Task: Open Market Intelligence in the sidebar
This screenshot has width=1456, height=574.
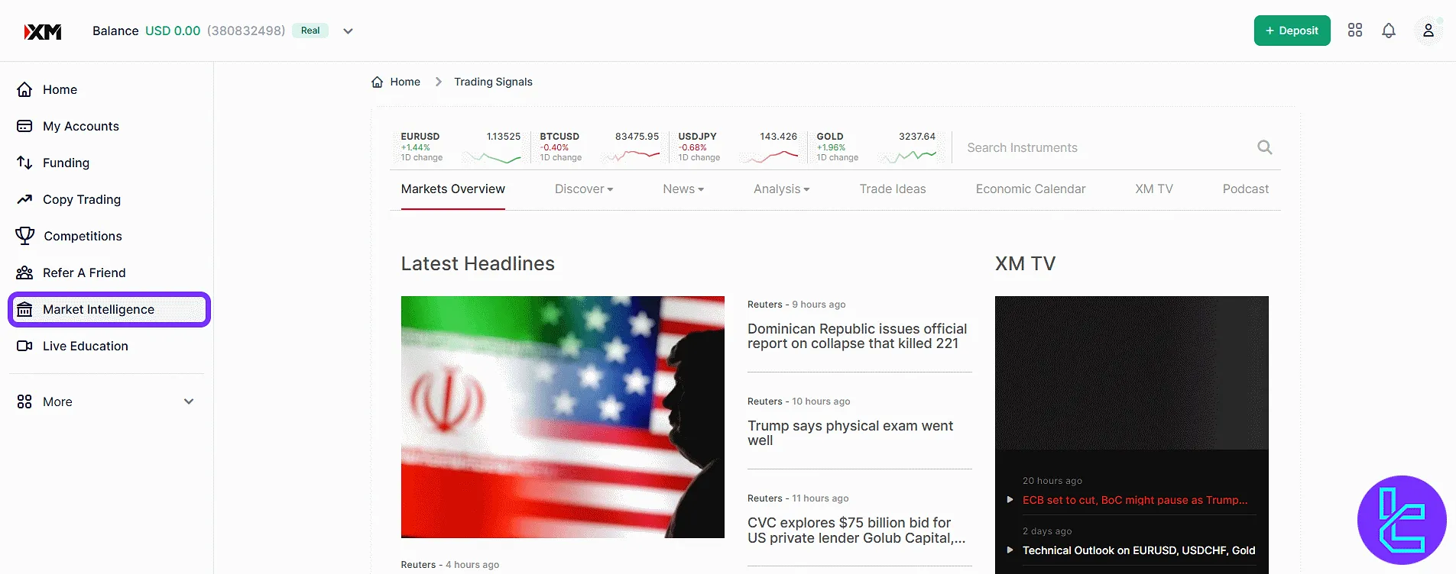Action: tap(109, 309)
